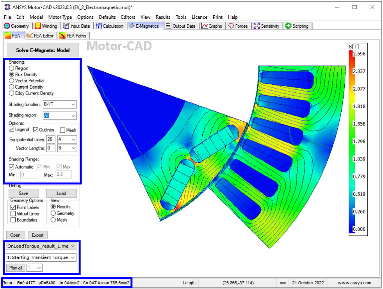
Task: Click the Play all button
Action: point(16,268)
